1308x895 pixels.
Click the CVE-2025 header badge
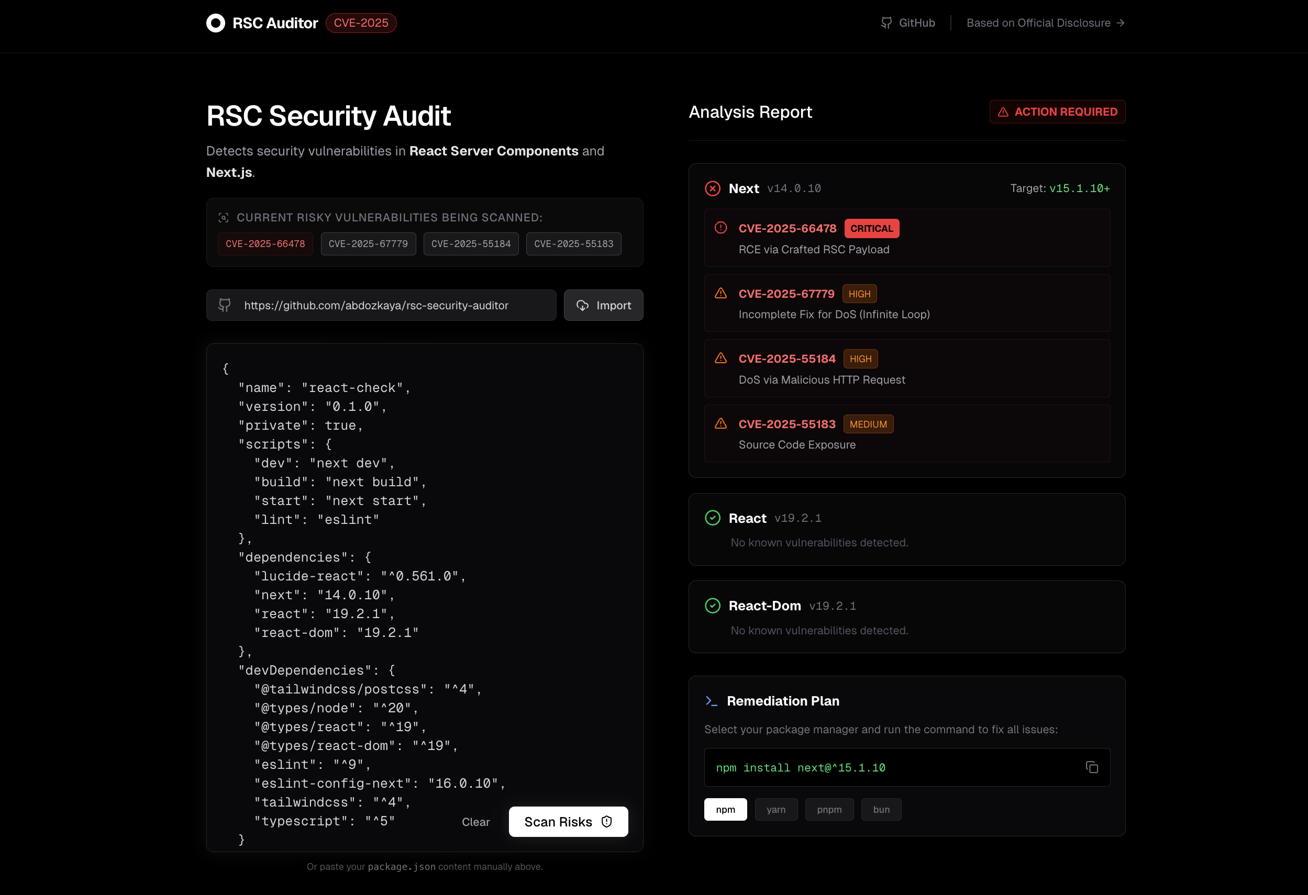pos(361,23)
